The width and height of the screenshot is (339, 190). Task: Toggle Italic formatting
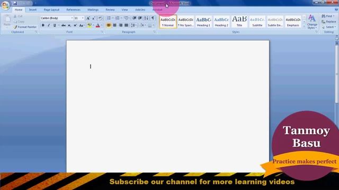point(49,25)
